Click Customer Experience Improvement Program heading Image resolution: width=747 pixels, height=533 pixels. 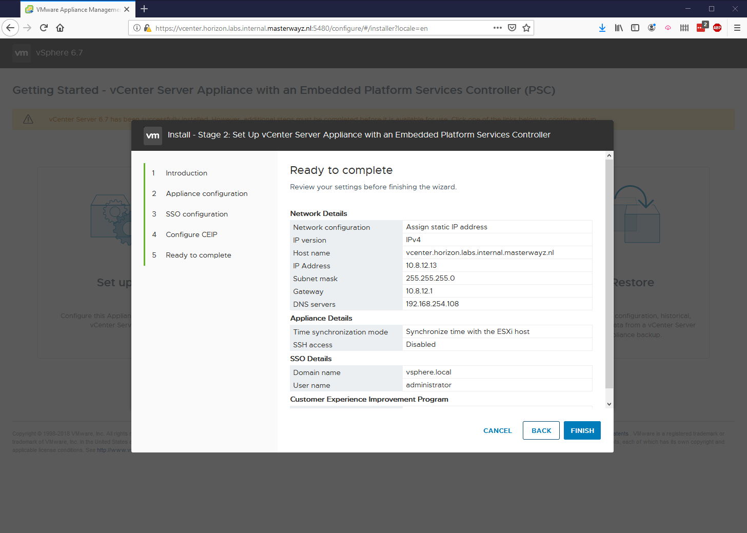pyautogui.click(x=369, y=399)
